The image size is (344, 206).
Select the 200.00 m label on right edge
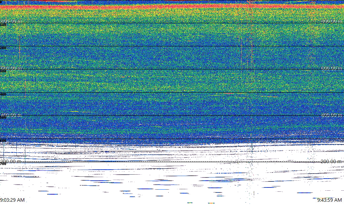(331, 161)
